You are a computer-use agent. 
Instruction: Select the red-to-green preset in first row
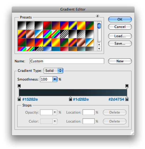pos(47,25)
